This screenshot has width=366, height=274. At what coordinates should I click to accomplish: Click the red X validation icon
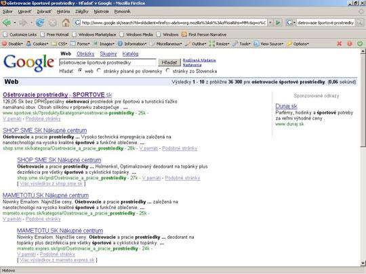[x=339, y=43]
